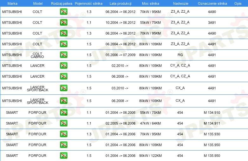Click the Pojemność silnika column header
The image size is (248, 161).
coord(88,3)
